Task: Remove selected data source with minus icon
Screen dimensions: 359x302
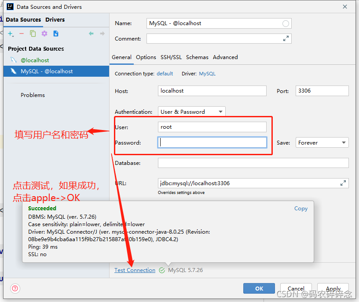Action: click(x=22, y=34)
